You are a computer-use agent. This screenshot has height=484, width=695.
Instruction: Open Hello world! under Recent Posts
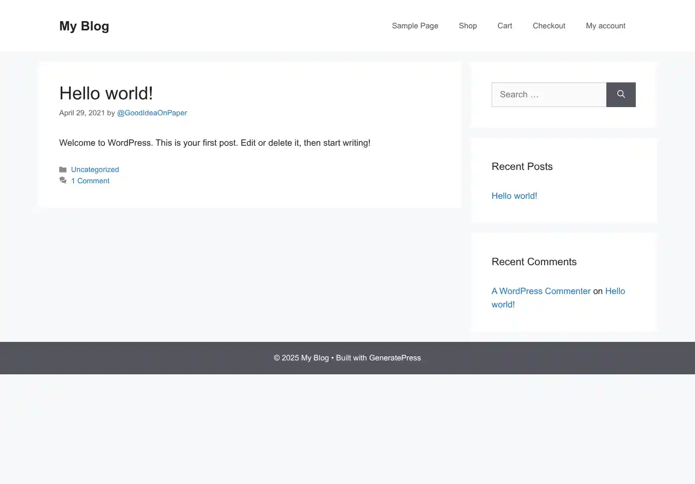[x=514, y=196]
